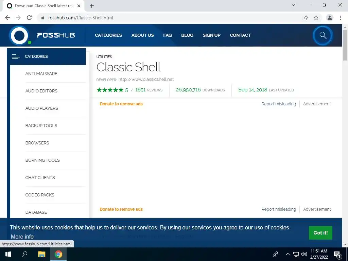This screenshot has width=348, height=261.
Task: Open the Windows Start menu
Action: click(x=8, y=254)
